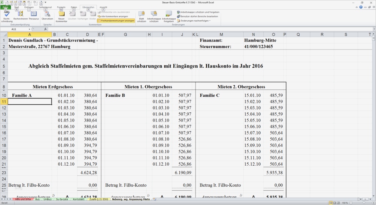This screenshot has height=205, width=376.
Task: Select the cell 'Hamburg-Mitte'
Action: [x=260, y=40]
